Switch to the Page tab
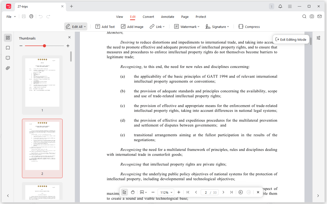Viewport: 327px width, 204px height. pyautogui.click(x=185, y=17)
